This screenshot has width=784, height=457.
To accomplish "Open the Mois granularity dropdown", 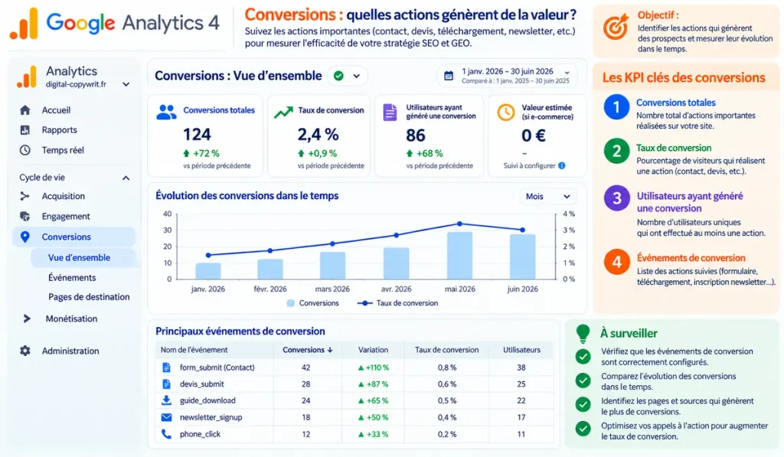I will click(548, 197).
